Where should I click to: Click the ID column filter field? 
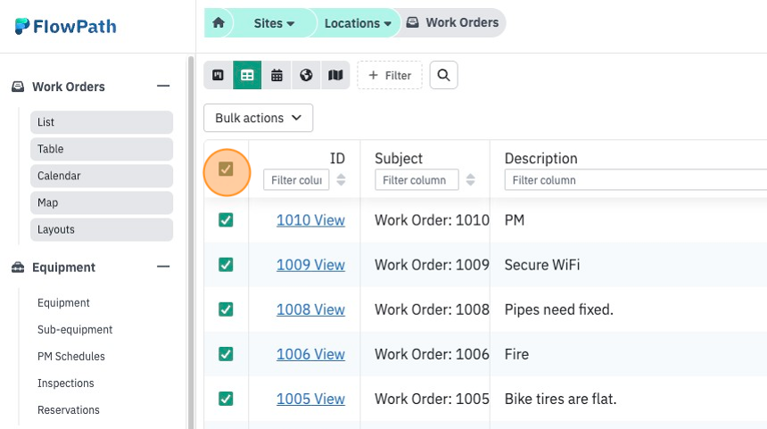click(296, 179)
